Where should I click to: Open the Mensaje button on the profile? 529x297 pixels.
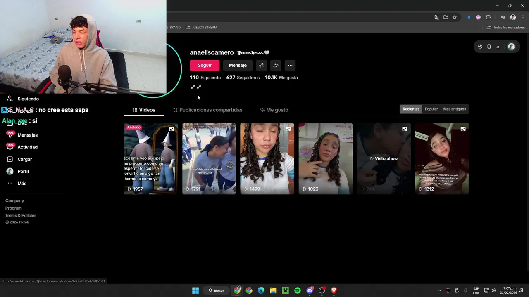[x=238, y=65]
